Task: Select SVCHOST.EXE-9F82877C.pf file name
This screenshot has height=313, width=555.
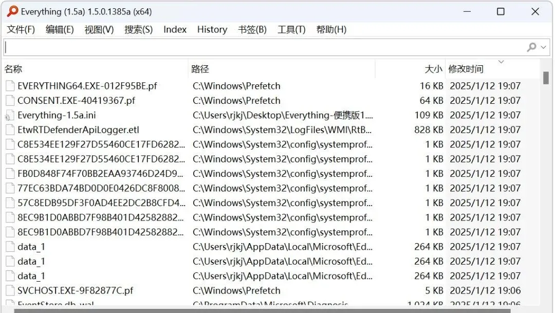Action: (76, 291)
